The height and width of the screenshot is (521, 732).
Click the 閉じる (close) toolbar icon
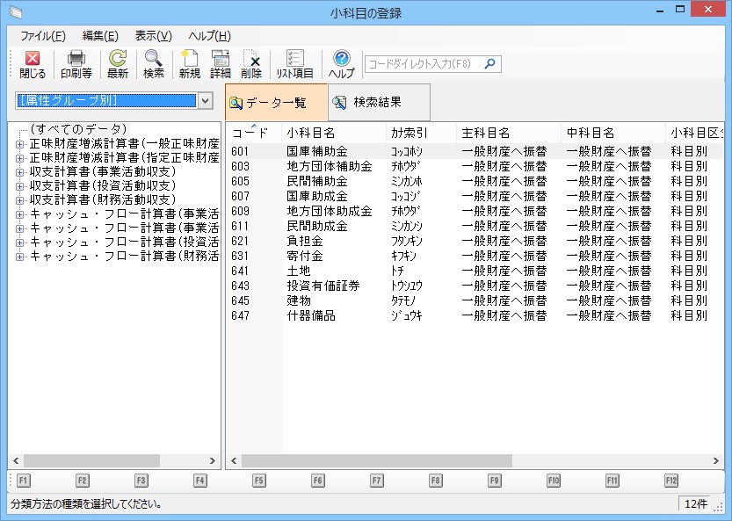point(33,59)
